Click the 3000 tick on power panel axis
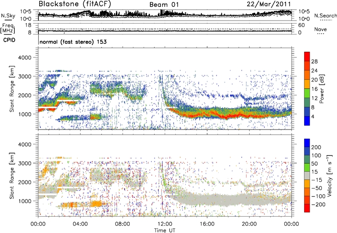This screenshot has height=233, width=337. (x=25, y=77)
